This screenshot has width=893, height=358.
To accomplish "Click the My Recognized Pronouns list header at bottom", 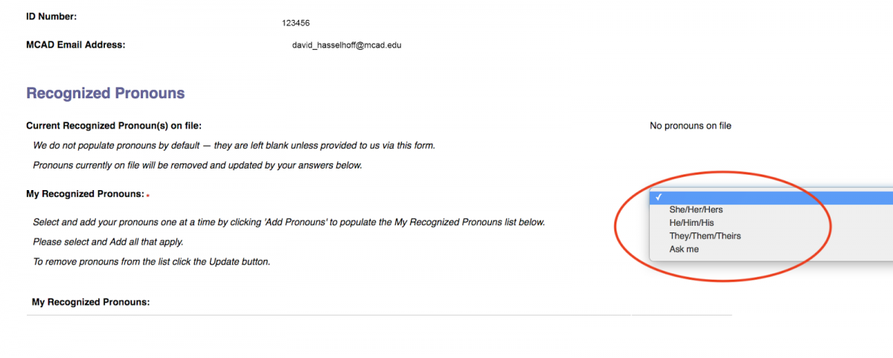I will pyautogui.click(x=91, y=302).
